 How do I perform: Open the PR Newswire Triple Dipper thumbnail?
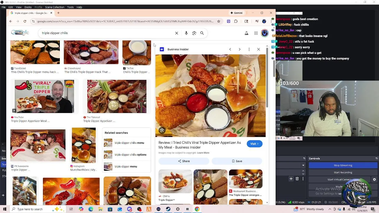click(x=38, y=145)
